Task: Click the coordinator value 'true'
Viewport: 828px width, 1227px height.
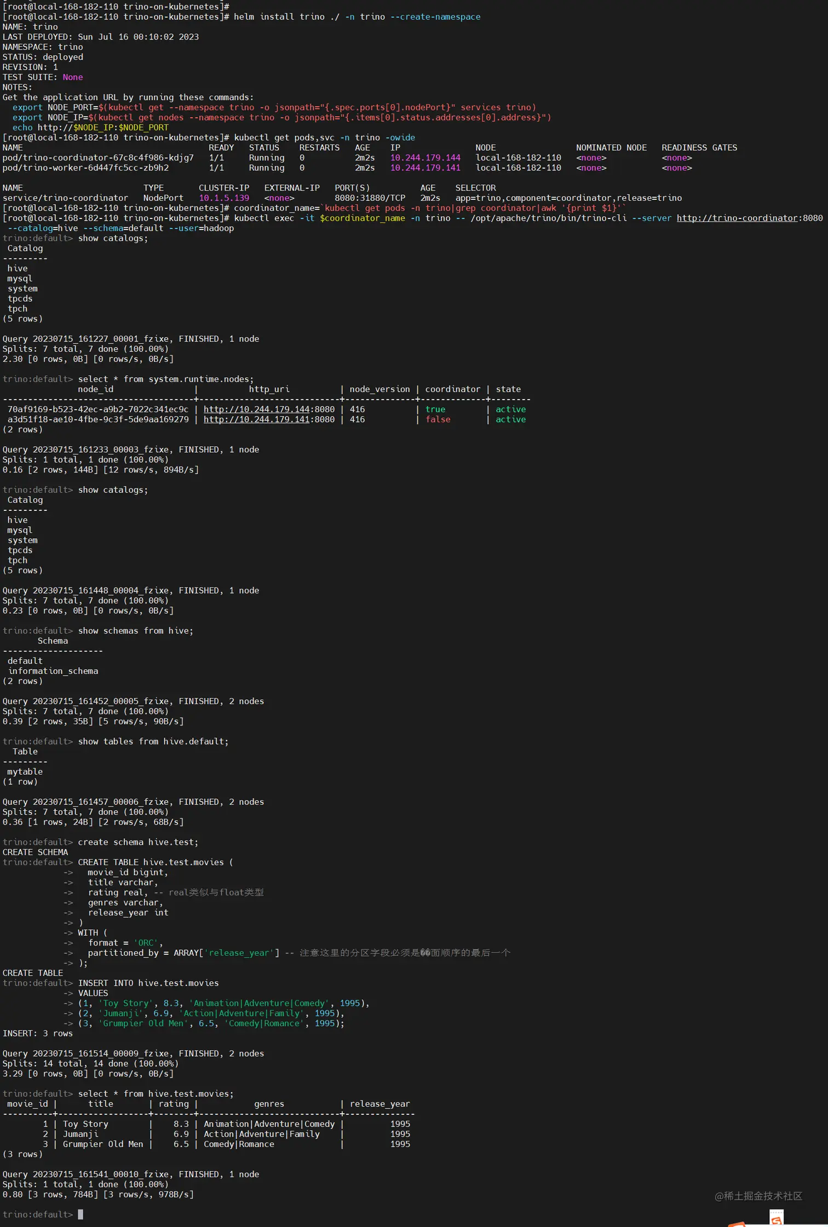Action: click(435, 409)
